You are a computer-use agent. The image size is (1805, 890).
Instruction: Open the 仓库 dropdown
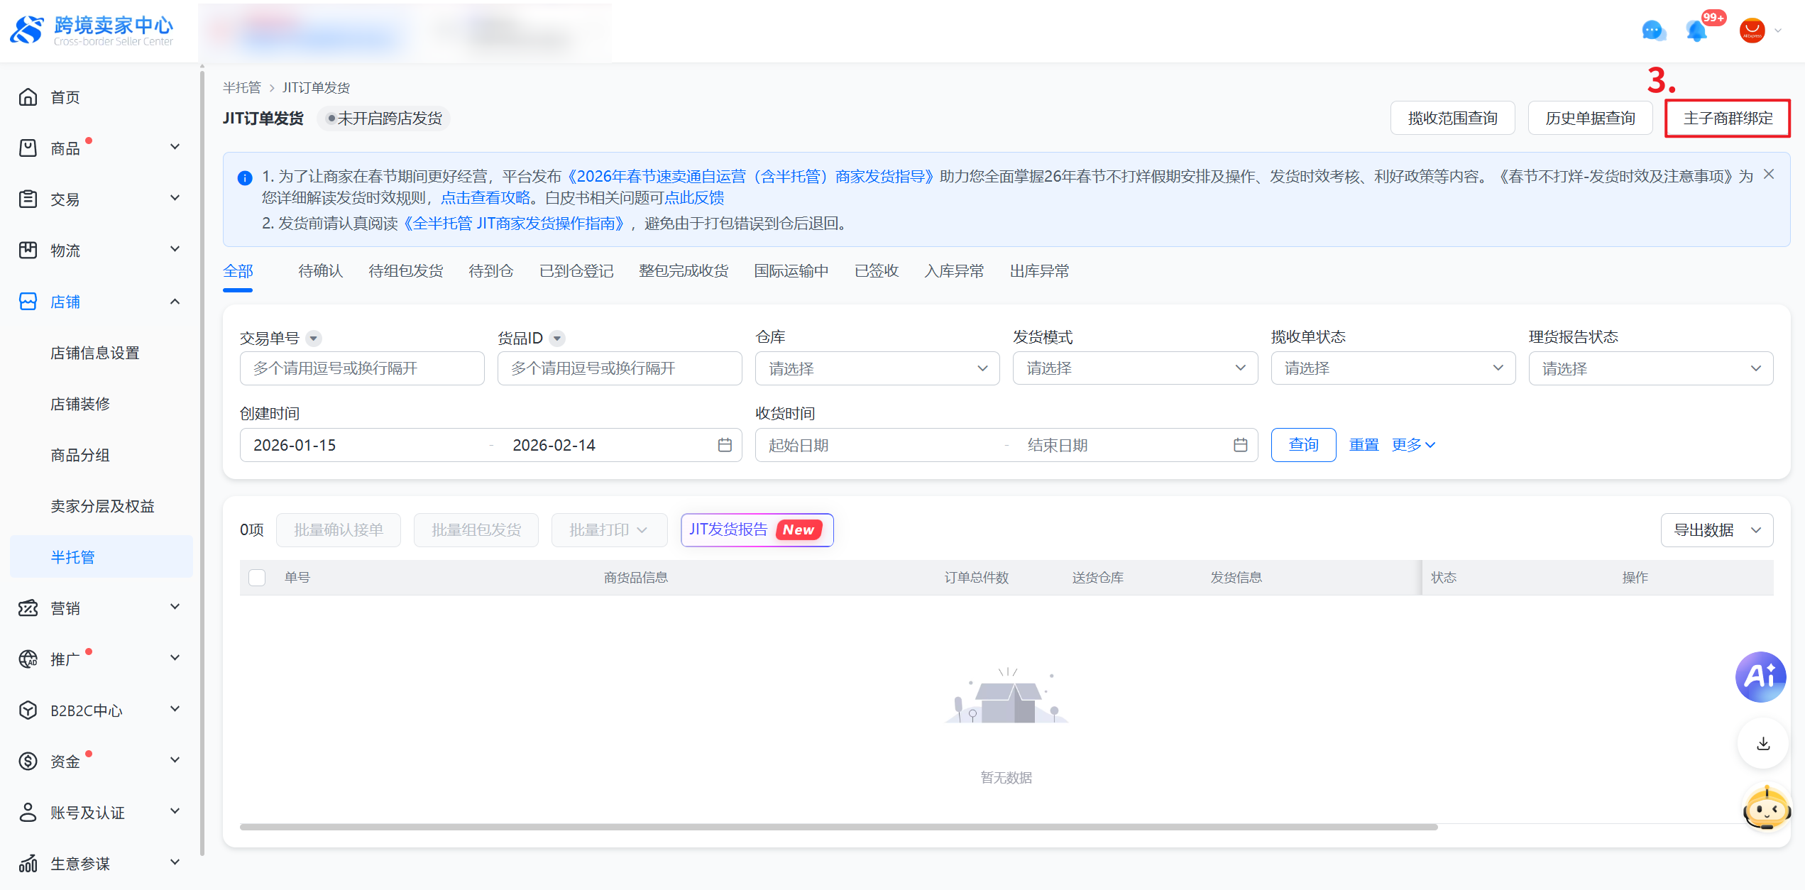pyautogui.click(x=877, y=368)
